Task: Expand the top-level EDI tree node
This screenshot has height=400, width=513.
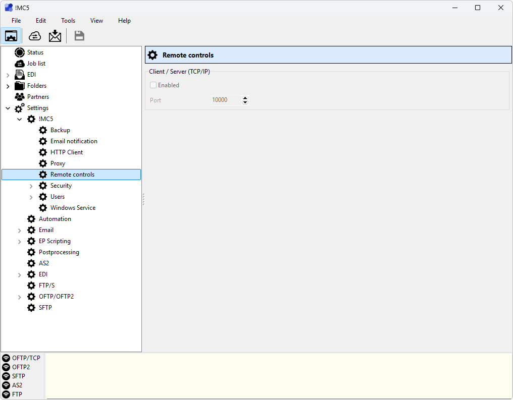Action: (x=8, y=75)
